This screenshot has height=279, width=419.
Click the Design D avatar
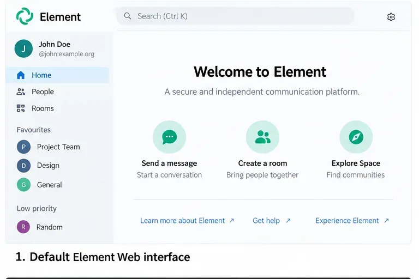23,166
